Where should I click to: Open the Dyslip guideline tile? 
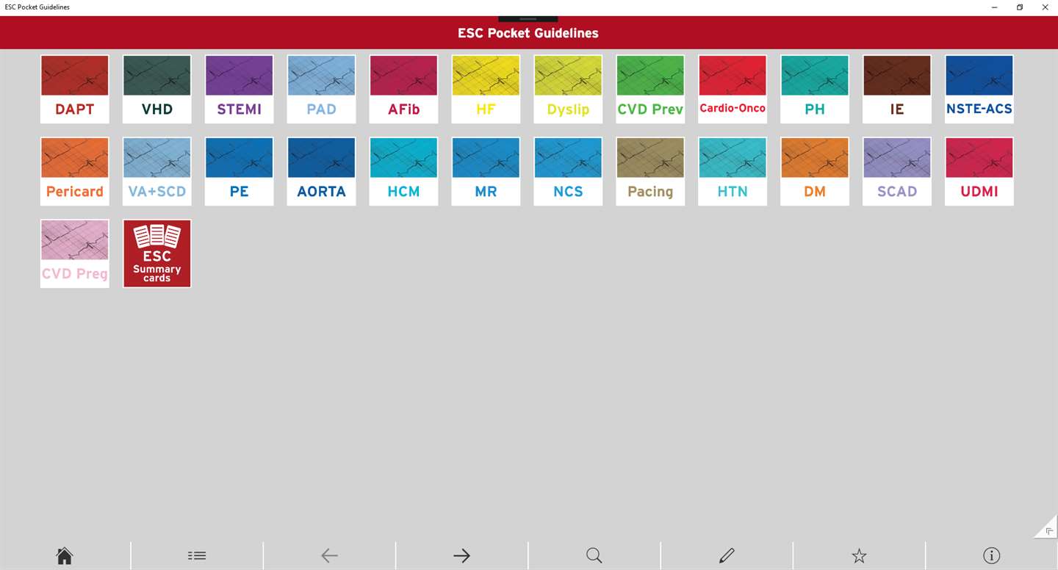pos(569,90)
